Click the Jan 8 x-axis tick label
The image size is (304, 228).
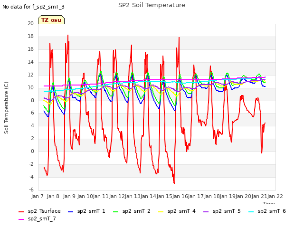(53, 196)
